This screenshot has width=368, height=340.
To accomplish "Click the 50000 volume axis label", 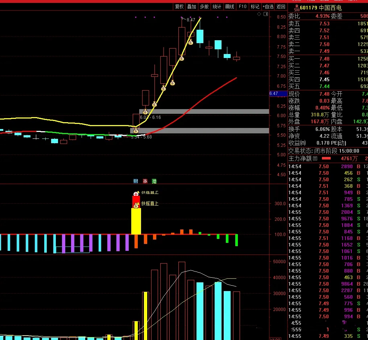I will [279, 262].
